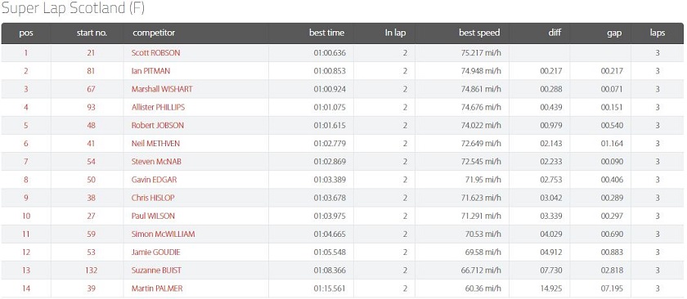The width and height of the screenshot is (687, 299).
Task: Select Steven McNAB competitor name
Action: pos(156,162)
